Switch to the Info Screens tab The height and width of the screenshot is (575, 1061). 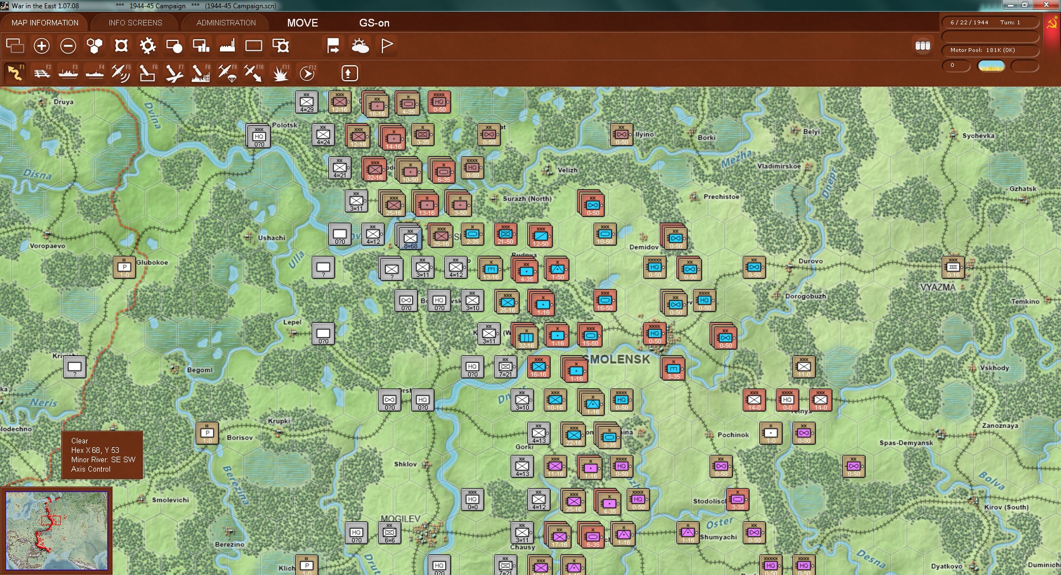point(135,23)
